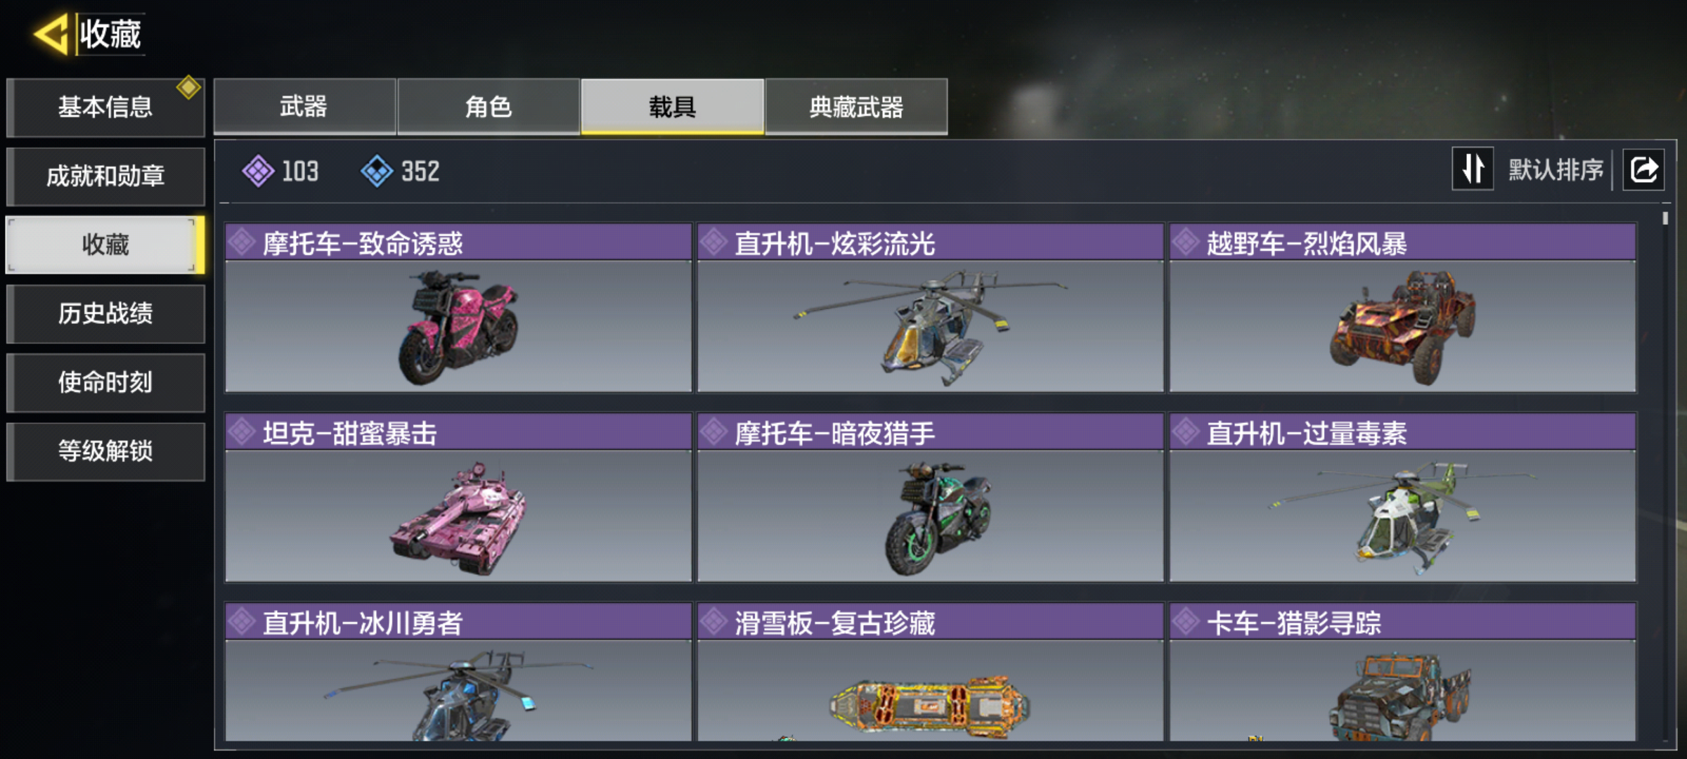Click the blue diamond 352 currency icon
The height and width of the screenshot is (759, 1687).
[x=377, y=171]
